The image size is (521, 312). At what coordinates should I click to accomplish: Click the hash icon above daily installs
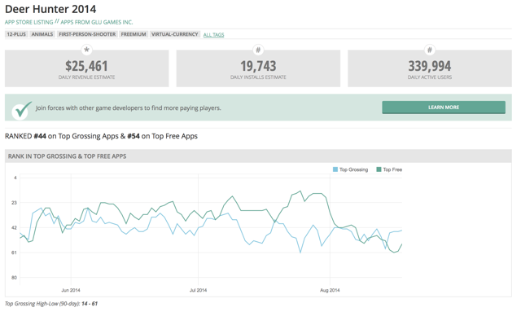pos(258,50)
